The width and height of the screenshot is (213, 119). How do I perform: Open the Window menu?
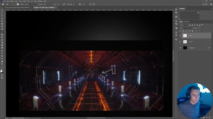(40, 1)
